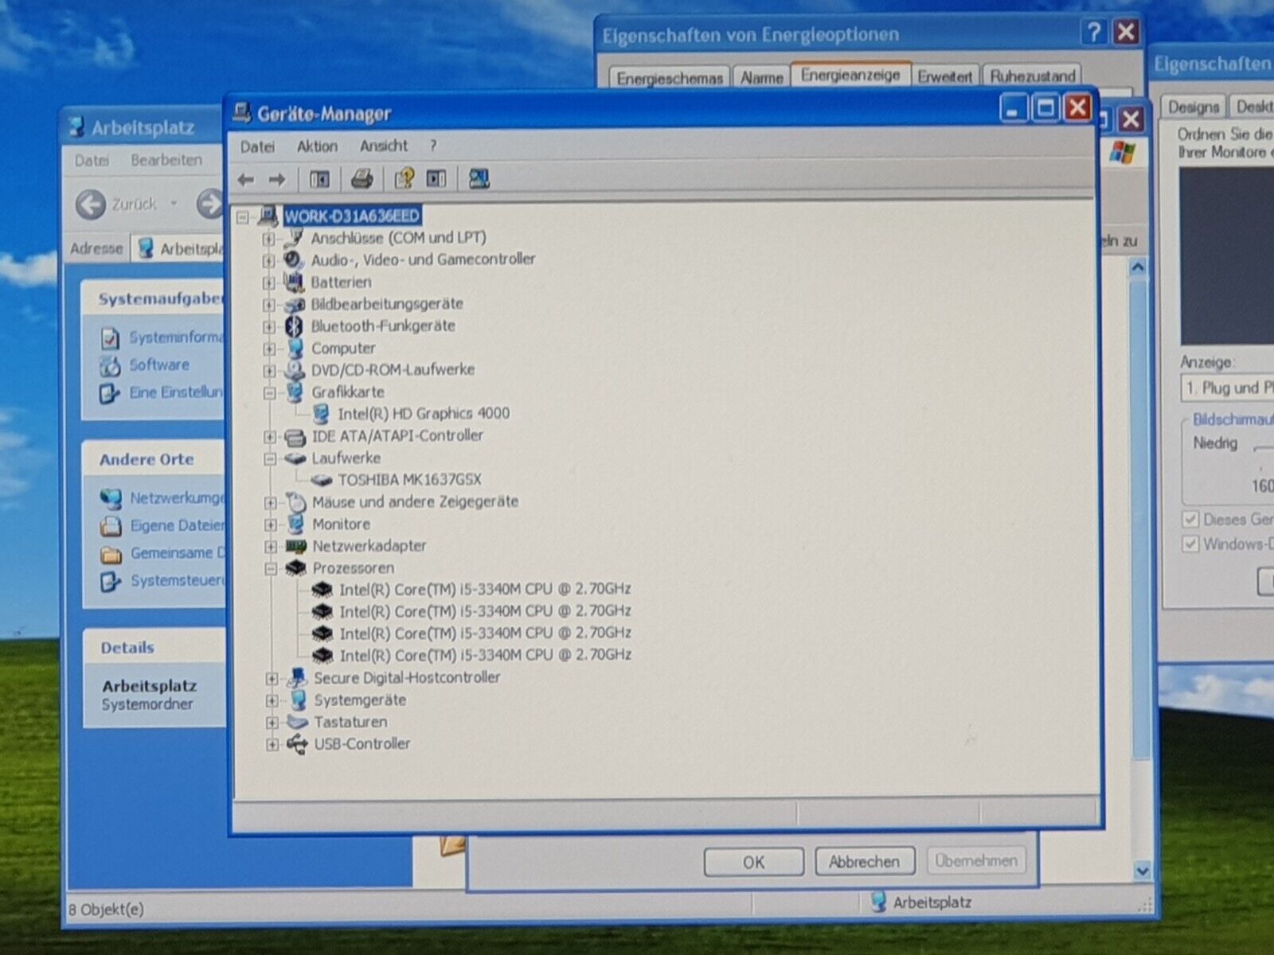The height and width of the screenshot is (955, 1274).
Task: Select first Intel(R) Core(TM) i5-3340M CPU entry
Action: click(x=484, y=590)
